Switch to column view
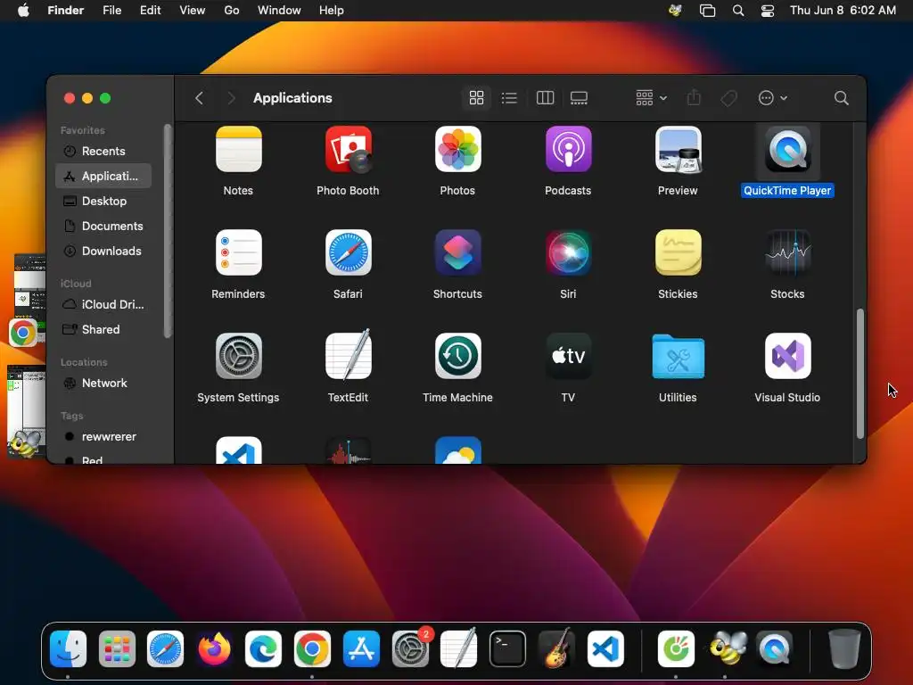Viewport: 913px width, 685px height. pyautogui.click(x=545, y=98)
